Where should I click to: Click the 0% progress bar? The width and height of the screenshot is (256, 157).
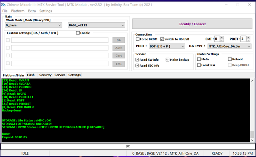coord(128,146)
